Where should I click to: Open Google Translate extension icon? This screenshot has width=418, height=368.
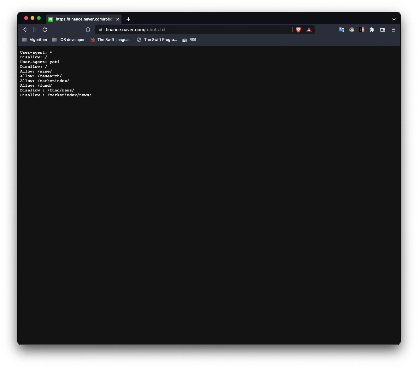tap(342, 30)
